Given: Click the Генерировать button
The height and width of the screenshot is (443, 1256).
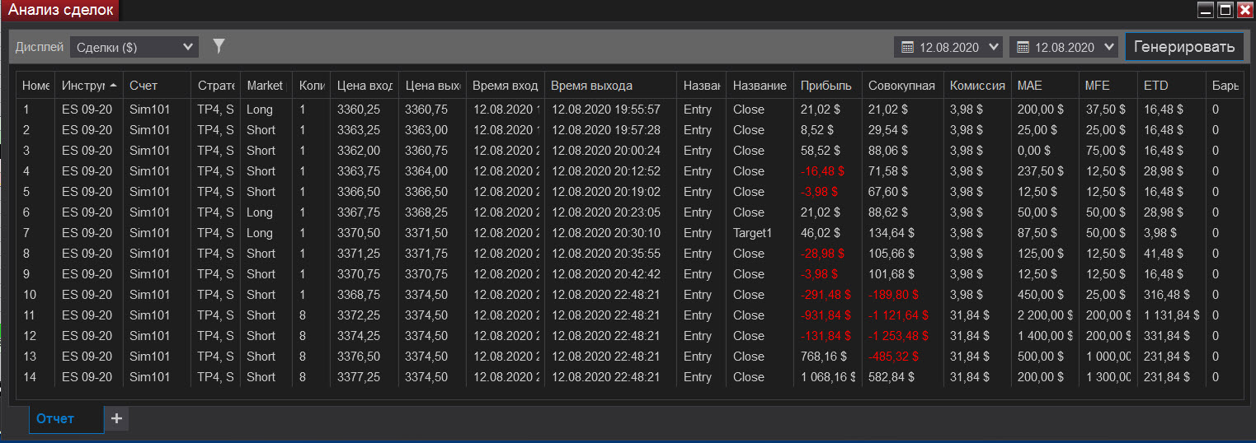Looking at the screenshot, I should coord(1184,47).
